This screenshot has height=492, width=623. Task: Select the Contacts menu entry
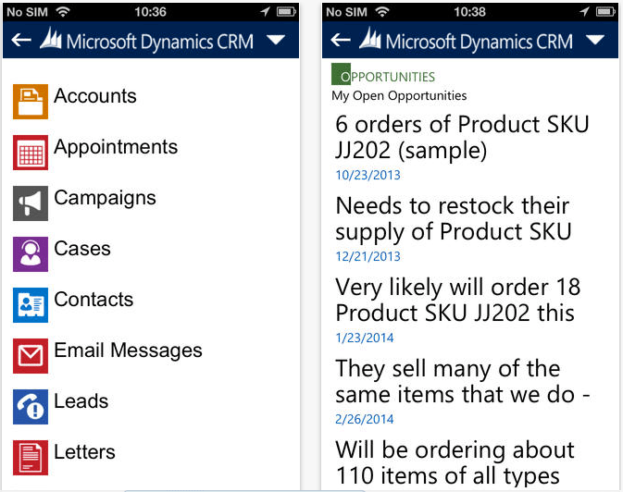[x=93, y=300]
